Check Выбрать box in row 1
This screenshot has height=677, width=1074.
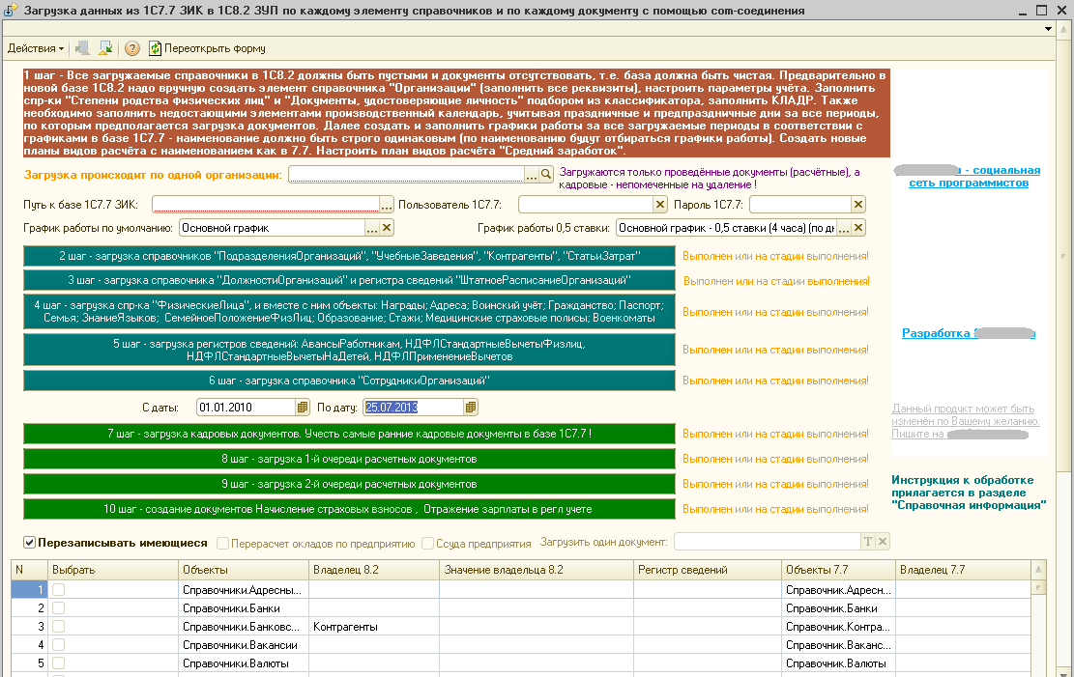coord(59,589)
